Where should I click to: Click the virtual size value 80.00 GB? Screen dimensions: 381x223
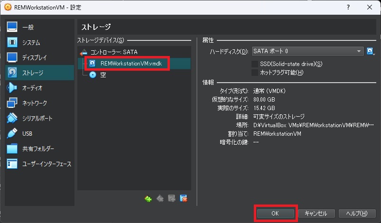[x=264, y=100]
